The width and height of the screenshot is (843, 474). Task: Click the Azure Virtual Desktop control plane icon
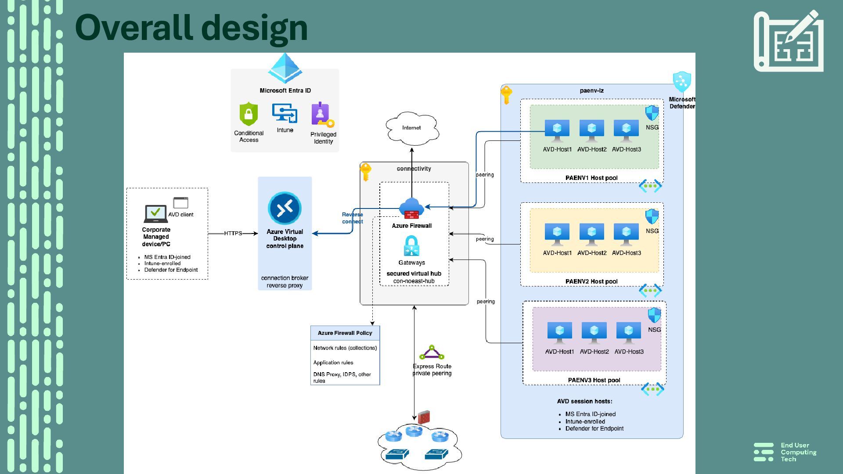pyautogui.click(x=285, y=208)
